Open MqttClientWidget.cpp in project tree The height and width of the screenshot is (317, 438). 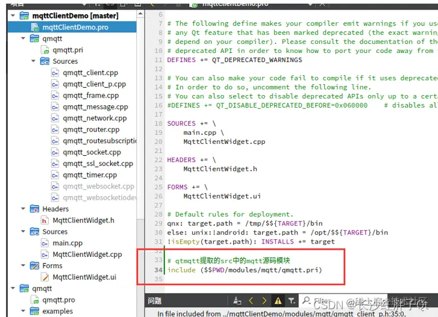click(87, 254)
